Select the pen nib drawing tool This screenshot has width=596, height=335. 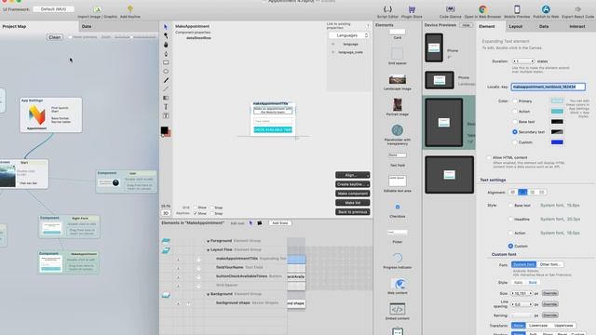[x=166, y=54]
